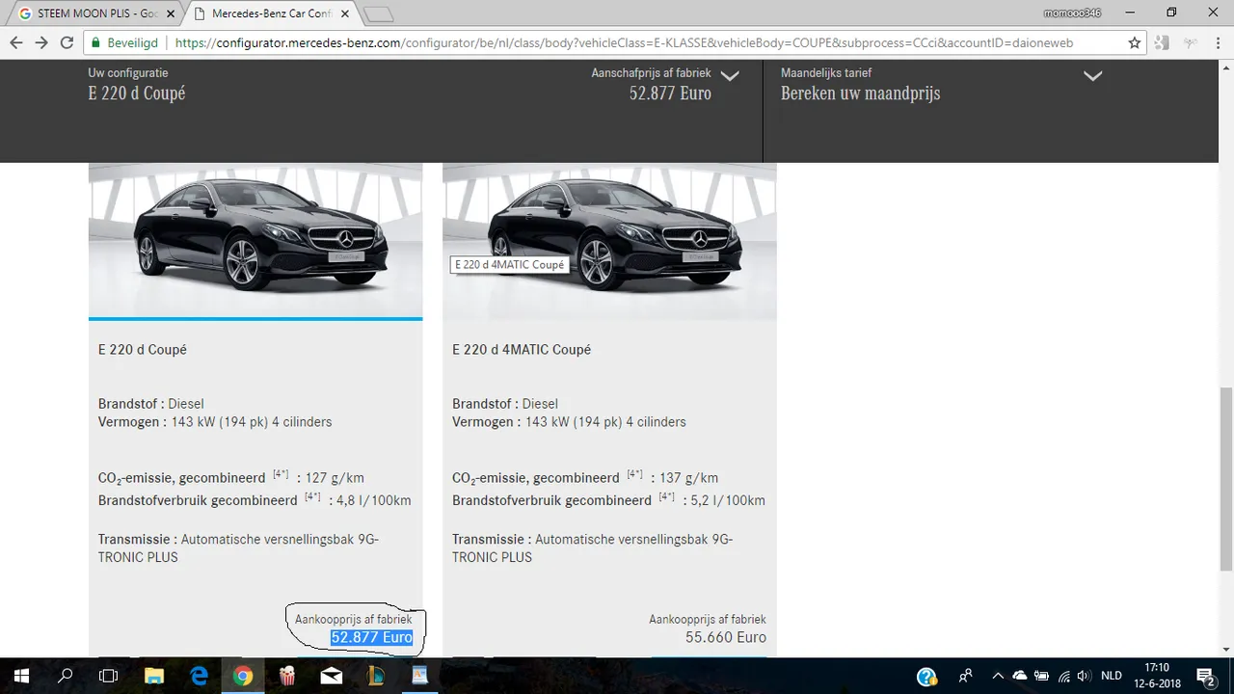Open the volume control
This screenshot has height=694, width=1234.
pyautogui.click(x=1084, y=677)
